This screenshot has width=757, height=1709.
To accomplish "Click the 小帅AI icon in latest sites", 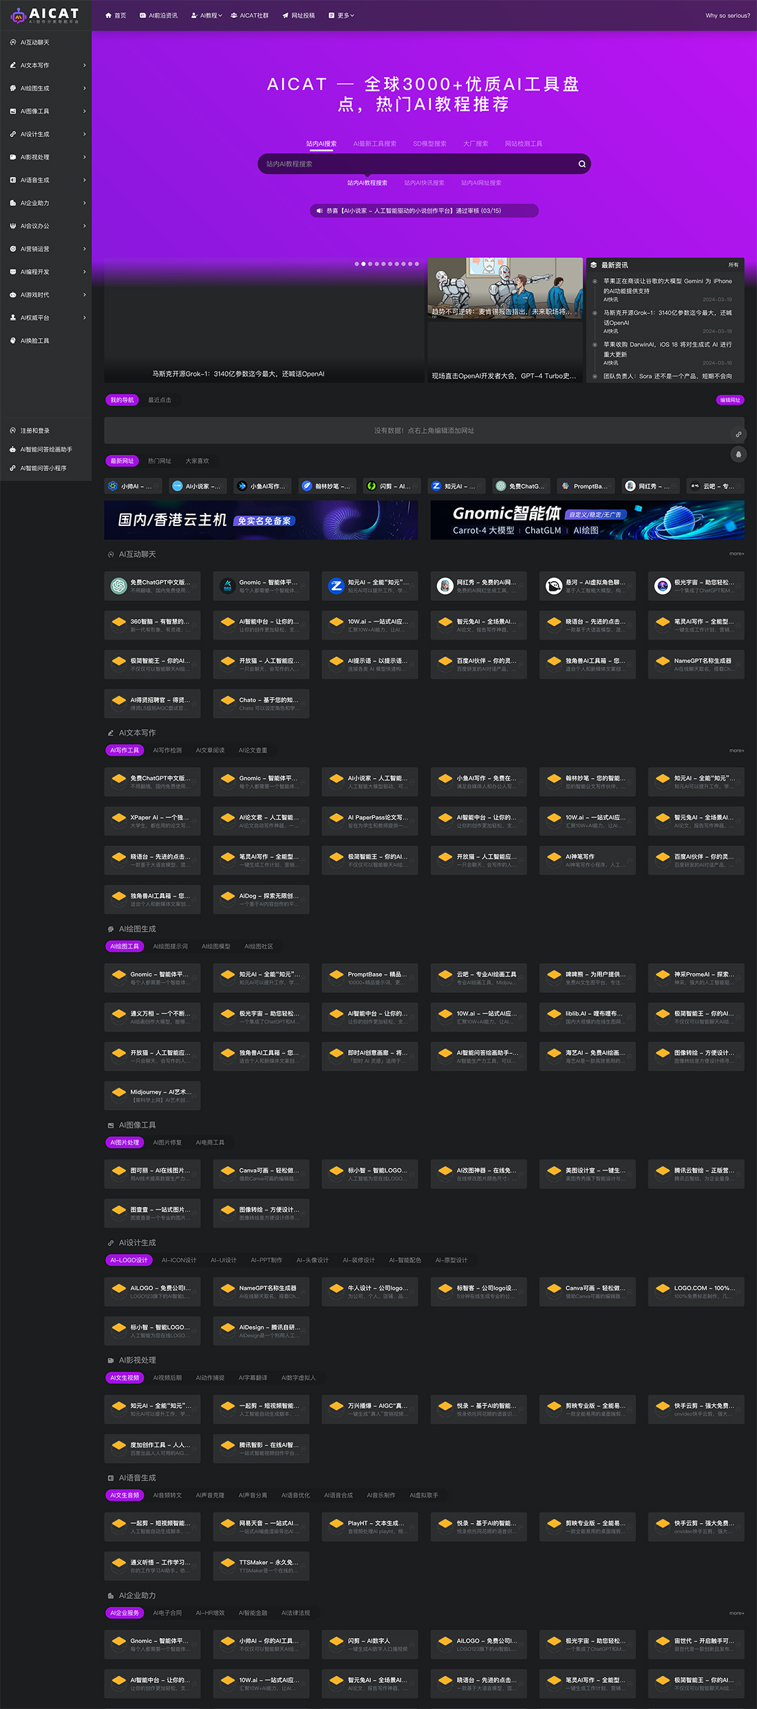I will point(113,486).
